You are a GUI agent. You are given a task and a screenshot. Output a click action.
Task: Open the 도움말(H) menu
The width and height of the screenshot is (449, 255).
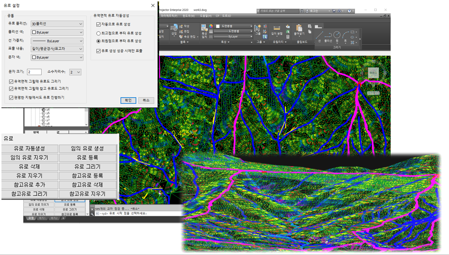[206, 16]
